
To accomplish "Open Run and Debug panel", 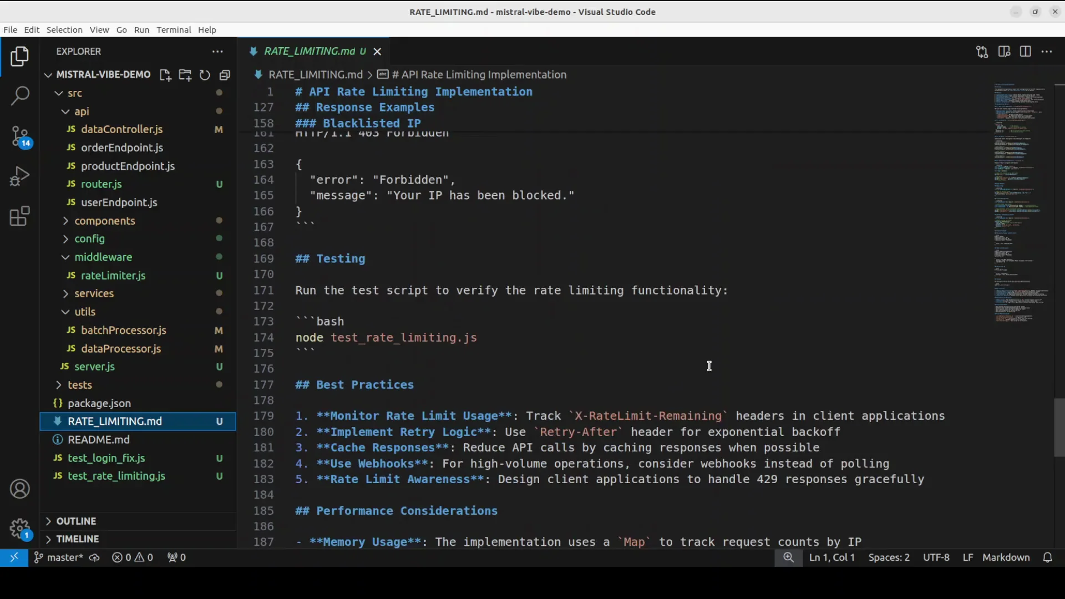I will click(x=20, y=176).
